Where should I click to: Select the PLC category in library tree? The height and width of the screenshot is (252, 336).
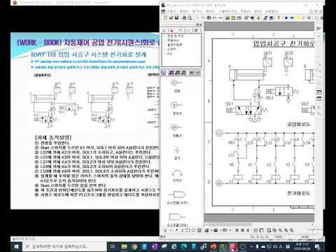(x=169, y=54)
